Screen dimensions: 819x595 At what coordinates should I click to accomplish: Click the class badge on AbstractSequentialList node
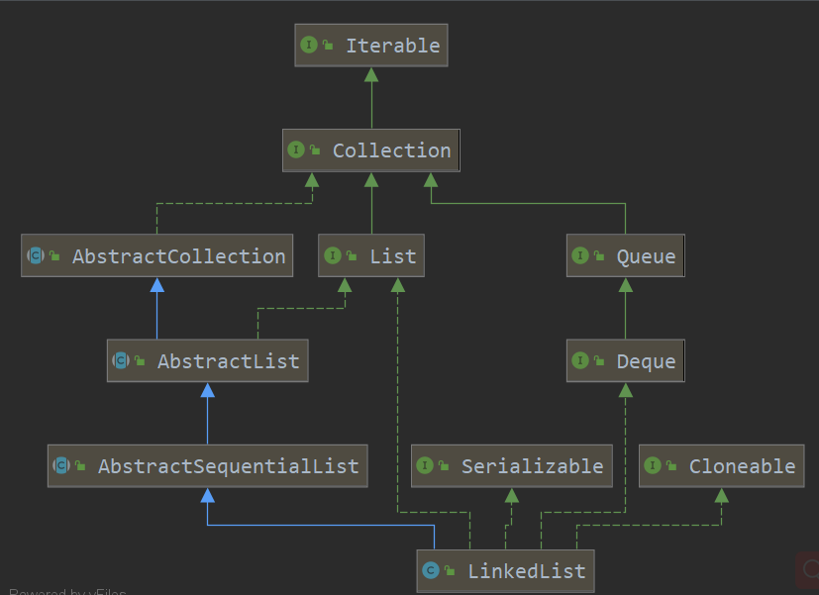61,465
